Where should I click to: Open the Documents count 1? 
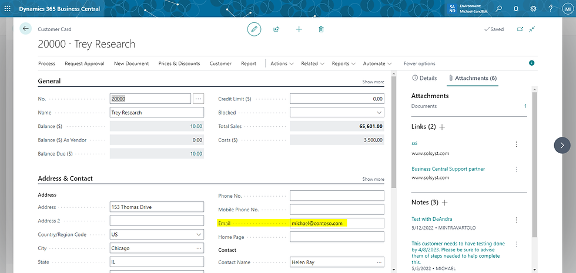pos(525,106)
